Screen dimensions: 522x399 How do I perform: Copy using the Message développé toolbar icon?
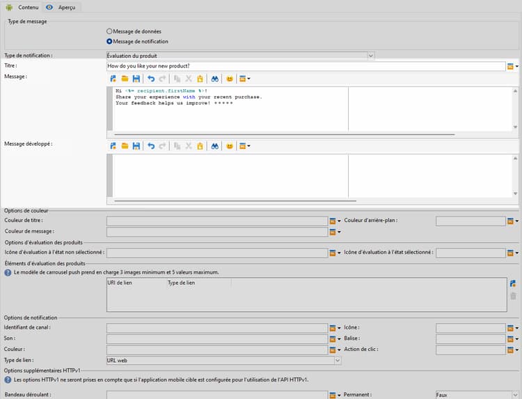click(177, 146)
